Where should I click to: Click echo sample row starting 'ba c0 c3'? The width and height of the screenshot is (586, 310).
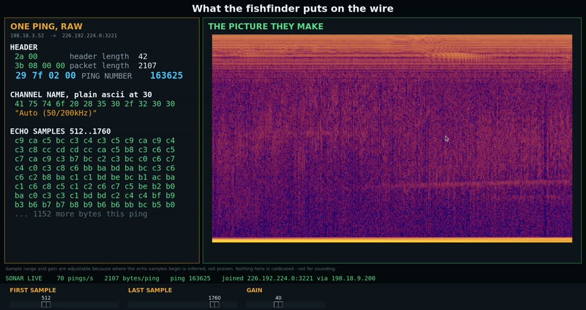95,196
